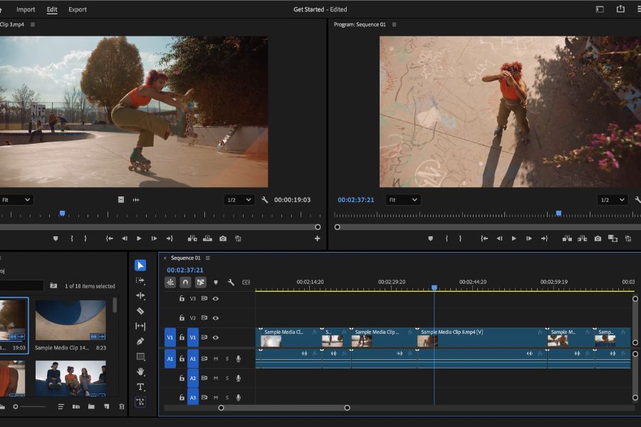Hide track V3 using eye icon
Image resolution: width=641 pixels, height=427 pixels.
click(x=215, y=299)
